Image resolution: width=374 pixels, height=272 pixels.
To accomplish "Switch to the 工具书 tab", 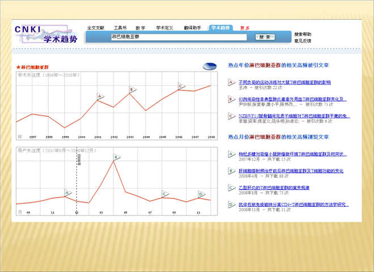I will 120,28.
